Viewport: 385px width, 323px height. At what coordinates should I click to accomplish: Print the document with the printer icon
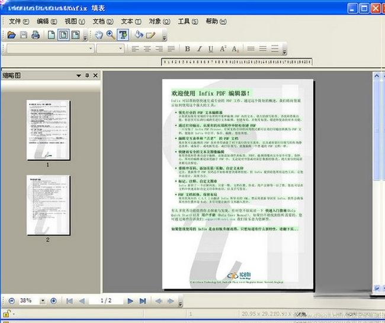36,35
